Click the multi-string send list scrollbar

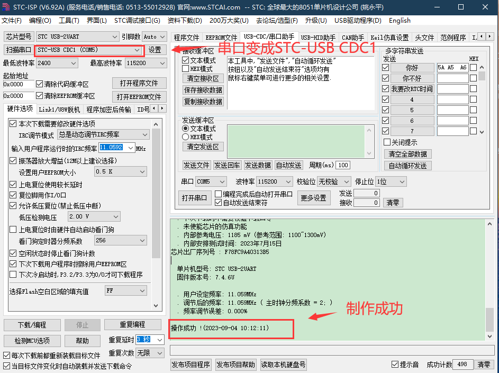(482, 99)
